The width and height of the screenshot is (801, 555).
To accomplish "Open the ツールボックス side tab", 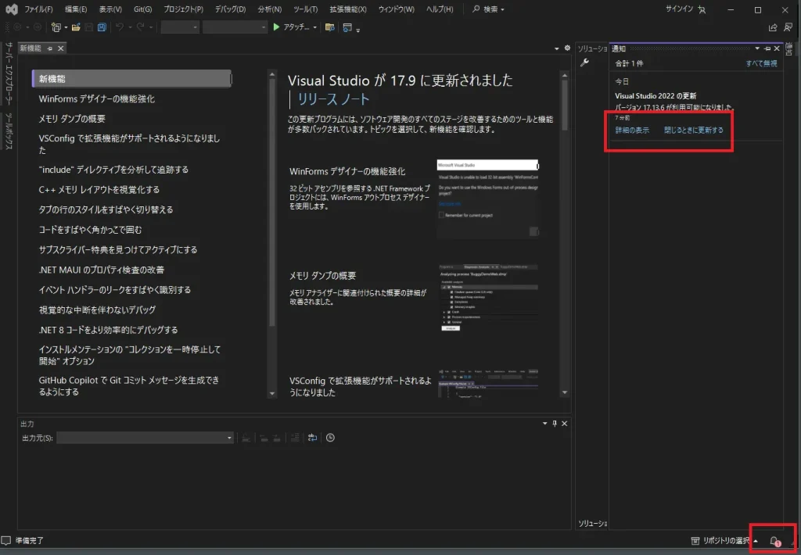I will coord(9,131).
